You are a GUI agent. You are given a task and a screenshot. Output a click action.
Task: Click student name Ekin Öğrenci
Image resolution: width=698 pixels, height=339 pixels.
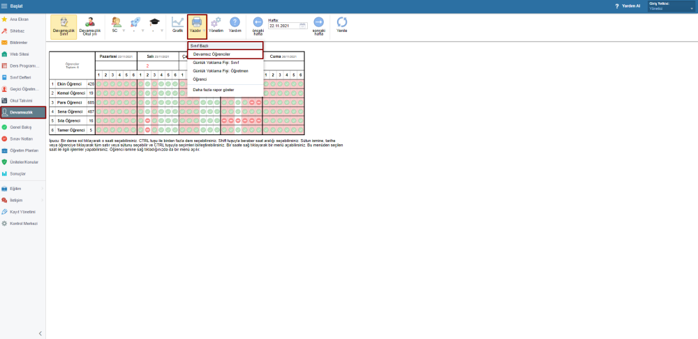point(69,84)
